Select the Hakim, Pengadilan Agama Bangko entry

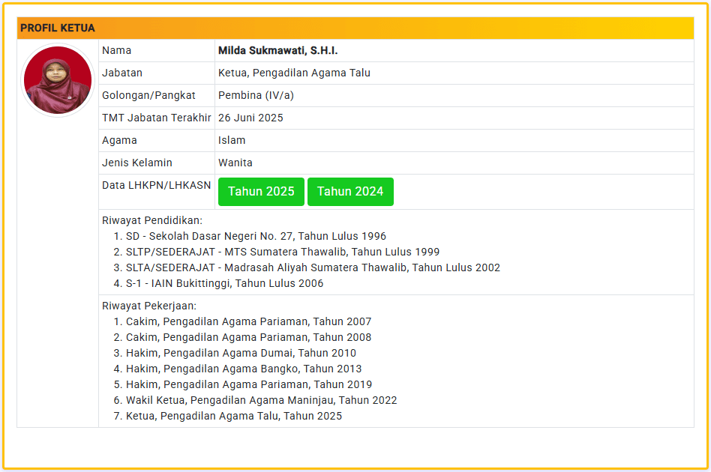point(244,369)
